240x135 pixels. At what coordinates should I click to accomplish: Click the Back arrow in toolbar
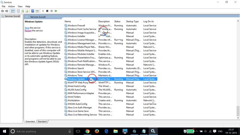click(x=3, y=11)
